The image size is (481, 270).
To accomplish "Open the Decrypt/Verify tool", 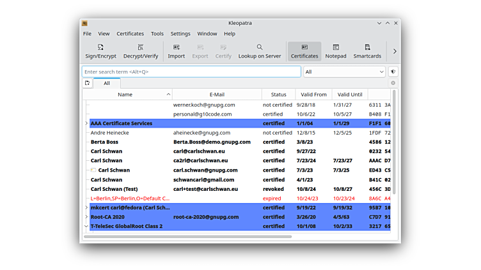I will (x=140, y=51).
